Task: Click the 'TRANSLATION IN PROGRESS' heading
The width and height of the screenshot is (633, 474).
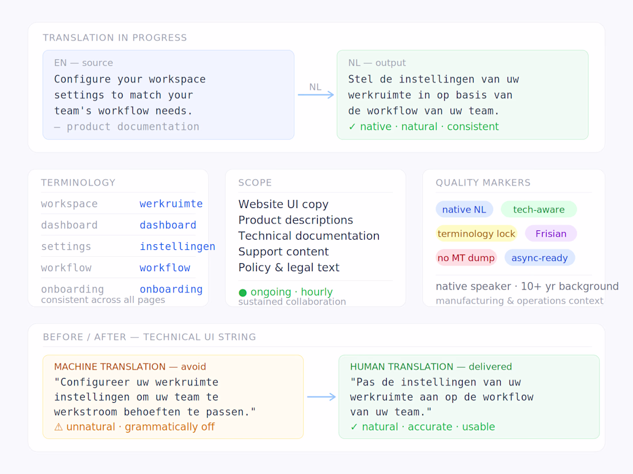Action: [115, 38]
